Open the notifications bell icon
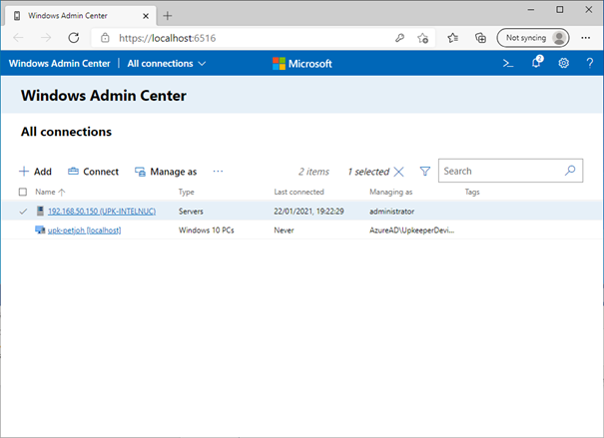 click(x=536, y=62)
